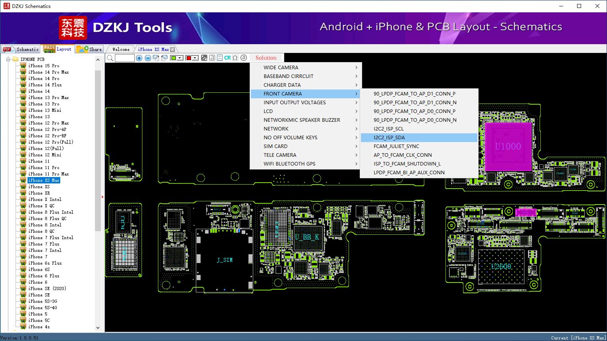Click the cyan CR toolbar icon

227,58
